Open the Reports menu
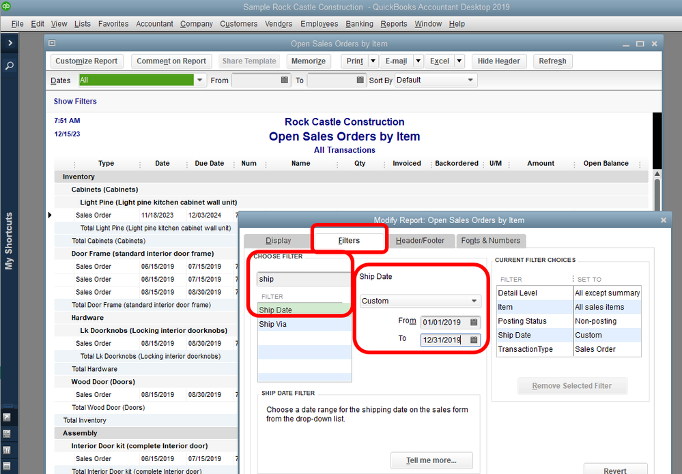 pyautogui.click(x=394, y=24)
